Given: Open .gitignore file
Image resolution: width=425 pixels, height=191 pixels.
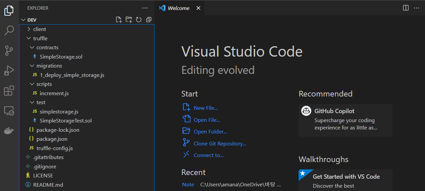Looking at the screenshot, I should 87,166.
